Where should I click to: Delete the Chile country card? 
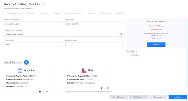click(101, 88)
